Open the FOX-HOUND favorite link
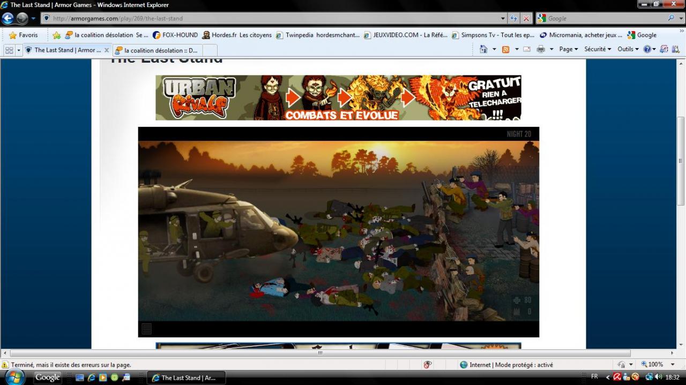The height and width of the screenshot is (385, 686). click(175, 35)
